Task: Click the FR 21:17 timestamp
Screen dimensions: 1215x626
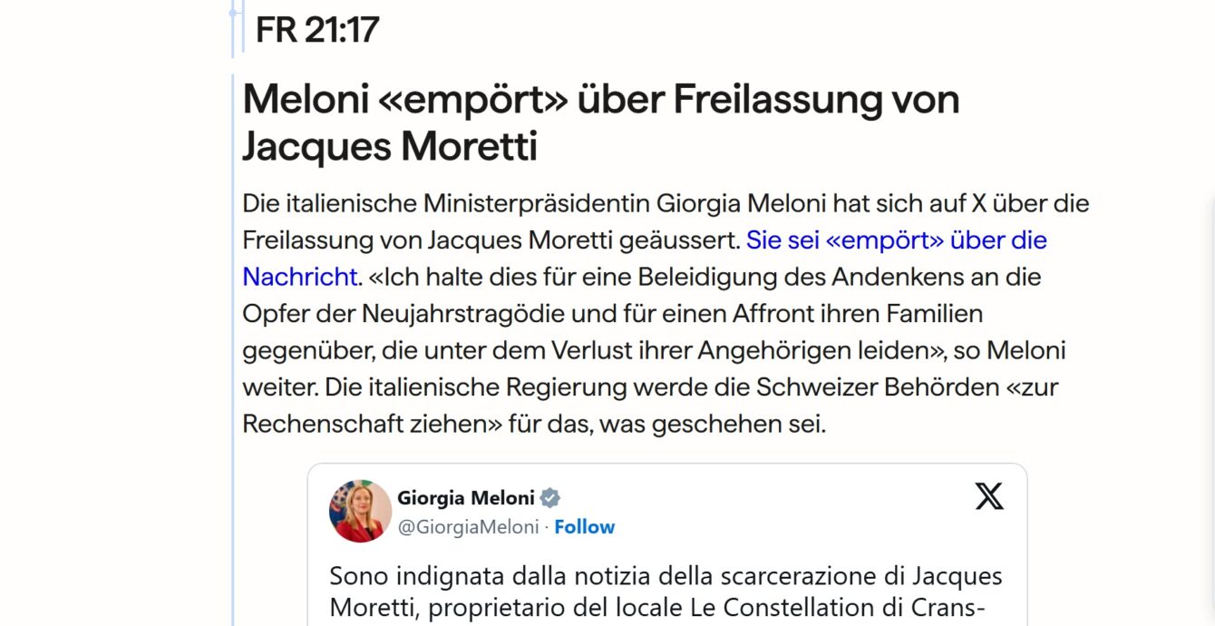Action: [317, 30]
